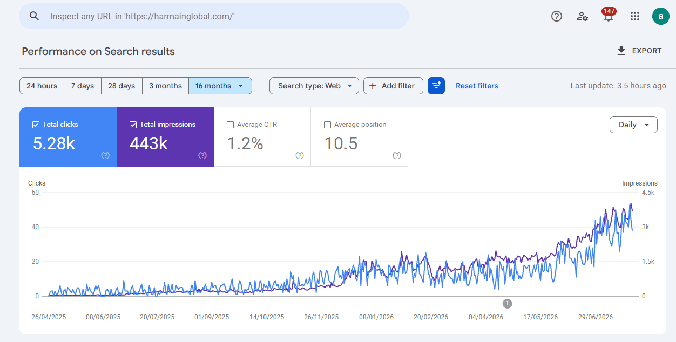Click the 'Clicks' left axis title
The width and height of the screenshot is (676, 342).
click(x=37, y=183)
